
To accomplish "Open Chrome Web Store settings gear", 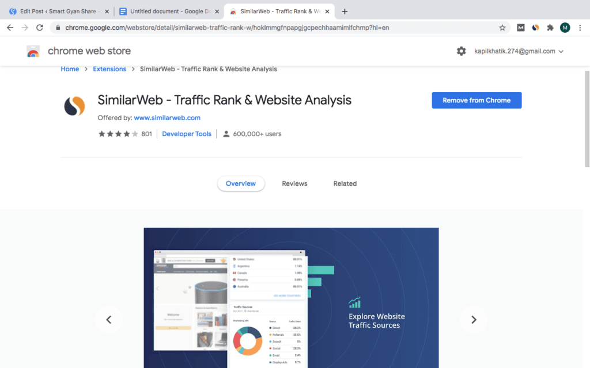I will click(462, 51).
